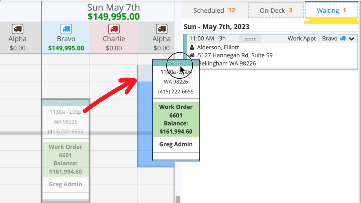This screenshot has height=203, width=361.
Task: Click Alpha truck icon right of Charlie
Action: coord(161,29)
